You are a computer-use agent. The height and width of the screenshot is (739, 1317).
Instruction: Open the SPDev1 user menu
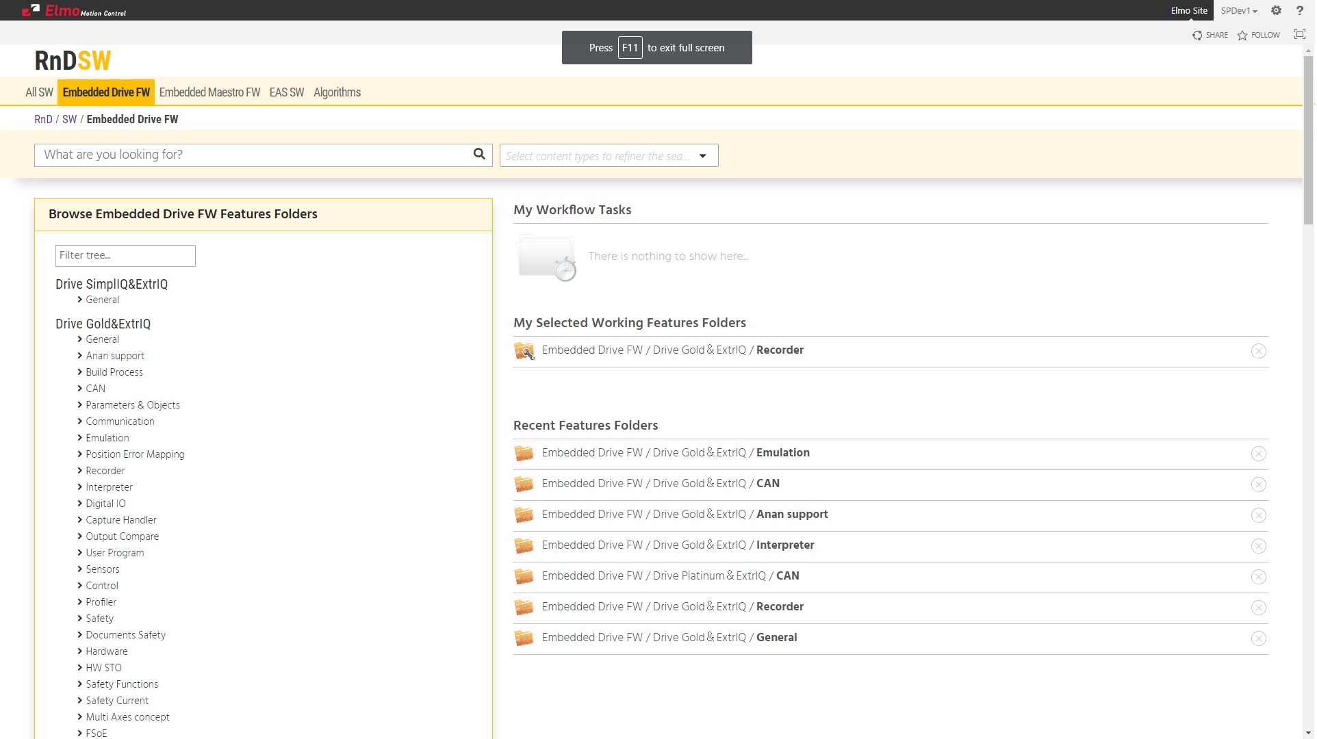click(1239, 10)
